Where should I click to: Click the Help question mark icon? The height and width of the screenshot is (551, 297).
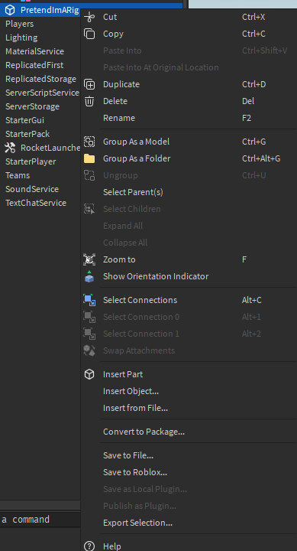[x=89, y=546]
